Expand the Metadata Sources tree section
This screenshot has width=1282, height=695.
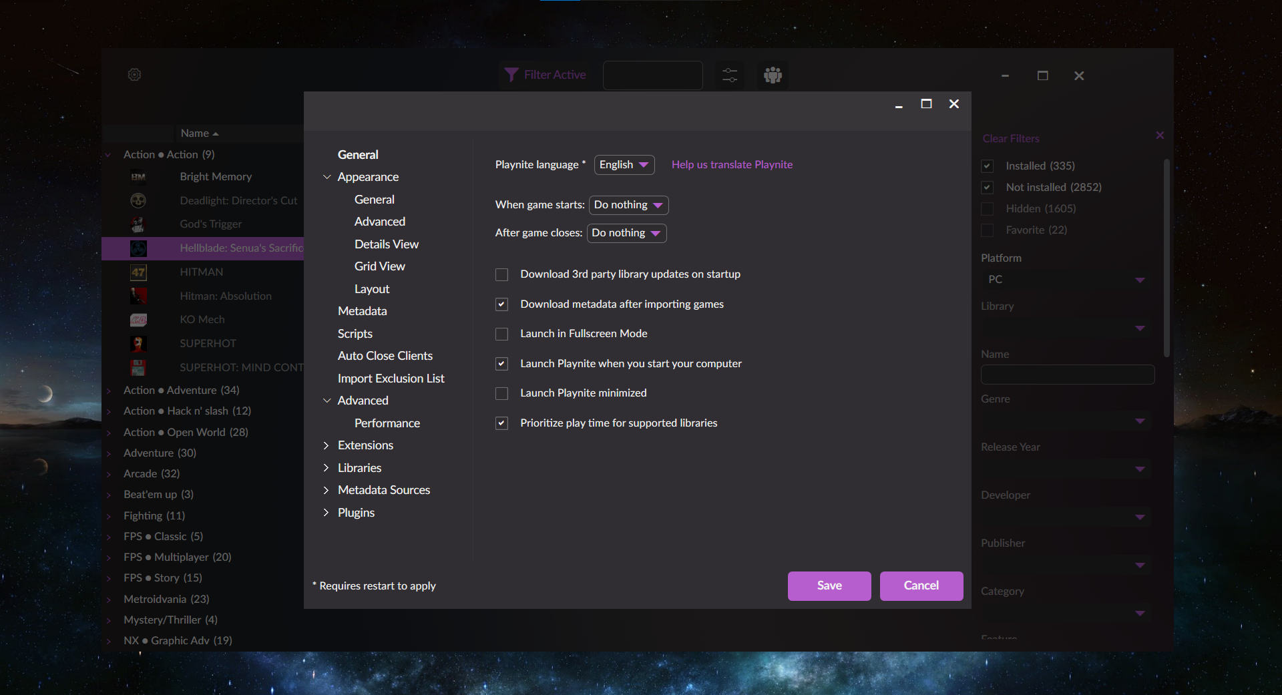pos(326,490)
